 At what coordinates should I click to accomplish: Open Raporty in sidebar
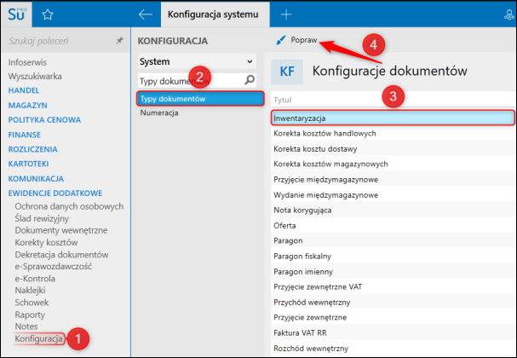[x=30, y=315]
